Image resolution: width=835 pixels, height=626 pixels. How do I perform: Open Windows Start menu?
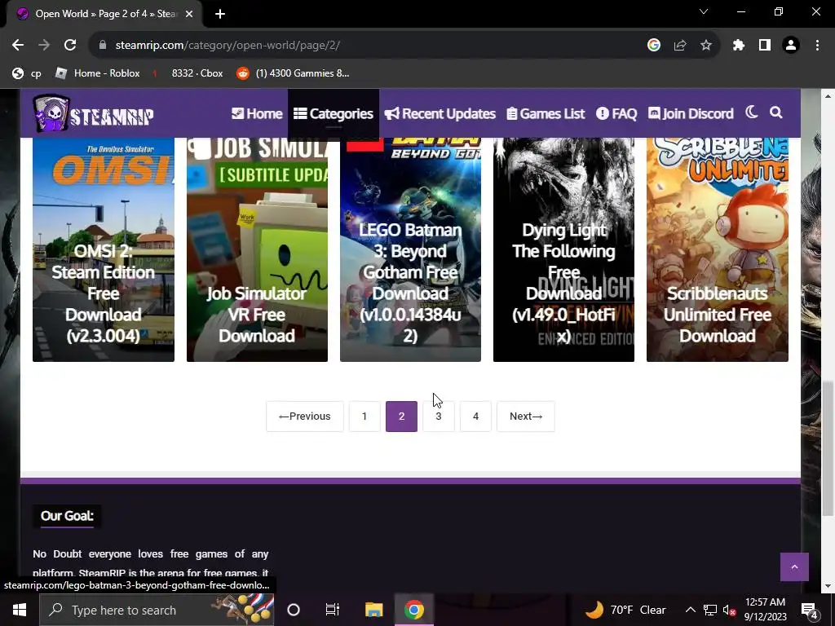tap(20, 610)
